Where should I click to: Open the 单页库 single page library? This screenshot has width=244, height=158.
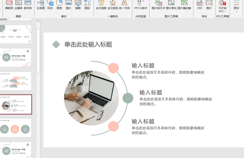28,5
